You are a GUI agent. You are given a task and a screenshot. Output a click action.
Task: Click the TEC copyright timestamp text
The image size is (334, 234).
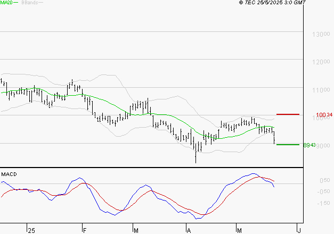point(272,3)
